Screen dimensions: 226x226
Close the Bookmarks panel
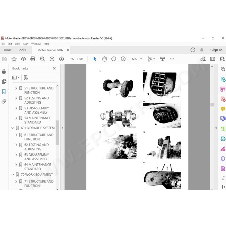click(x=54, y=68)
